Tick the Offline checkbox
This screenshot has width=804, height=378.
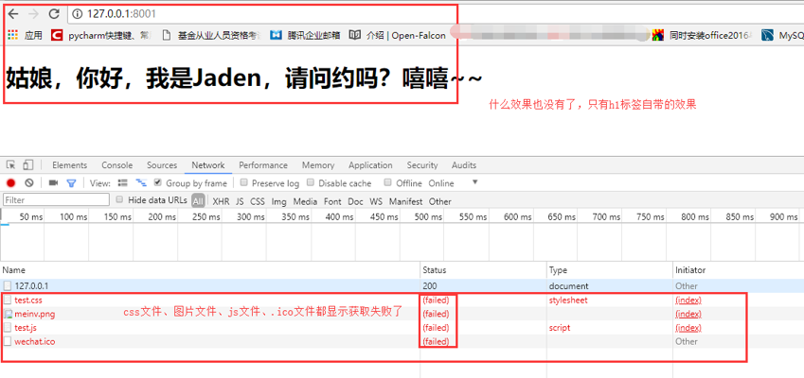(x=388, y=182)
